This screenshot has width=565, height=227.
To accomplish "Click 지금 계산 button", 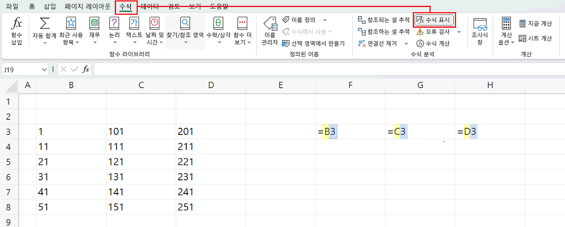I will pyautogui.click(x=535, y=24).
